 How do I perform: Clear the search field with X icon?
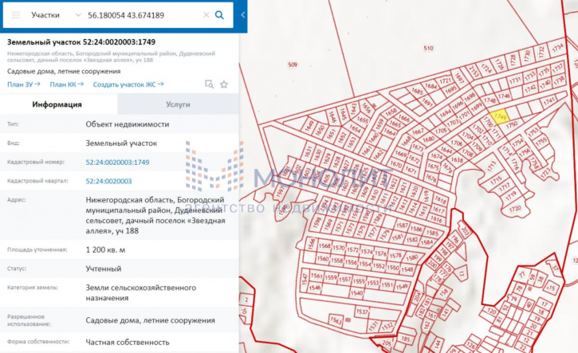[x=206, y=15]
